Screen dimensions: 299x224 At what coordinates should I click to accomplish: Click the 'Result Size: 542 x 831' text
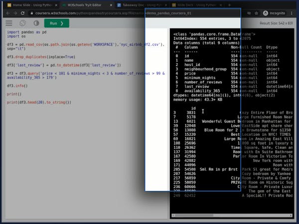point(276,23)
